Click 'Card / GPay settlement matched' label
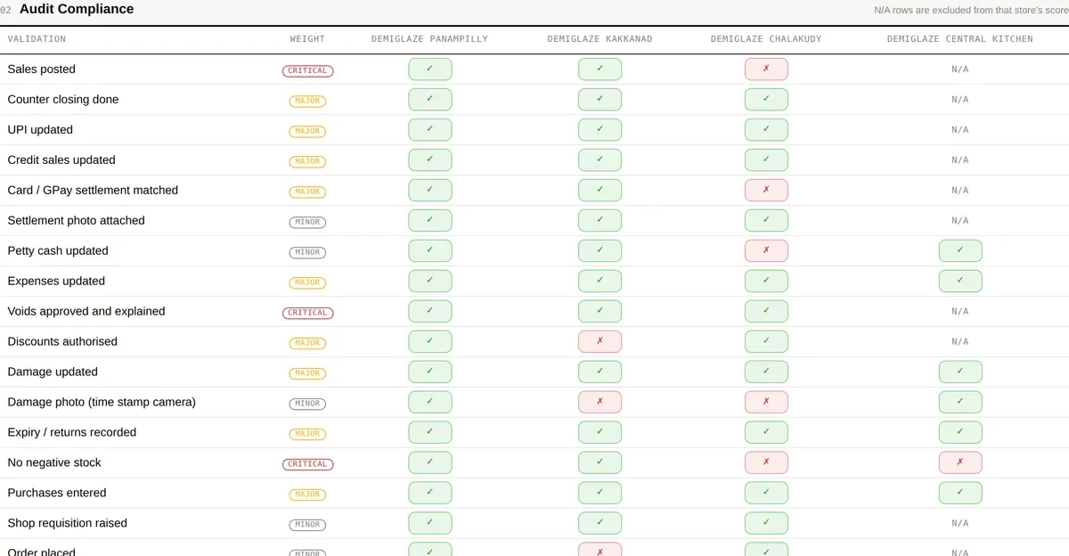 [x=93, y=191]
